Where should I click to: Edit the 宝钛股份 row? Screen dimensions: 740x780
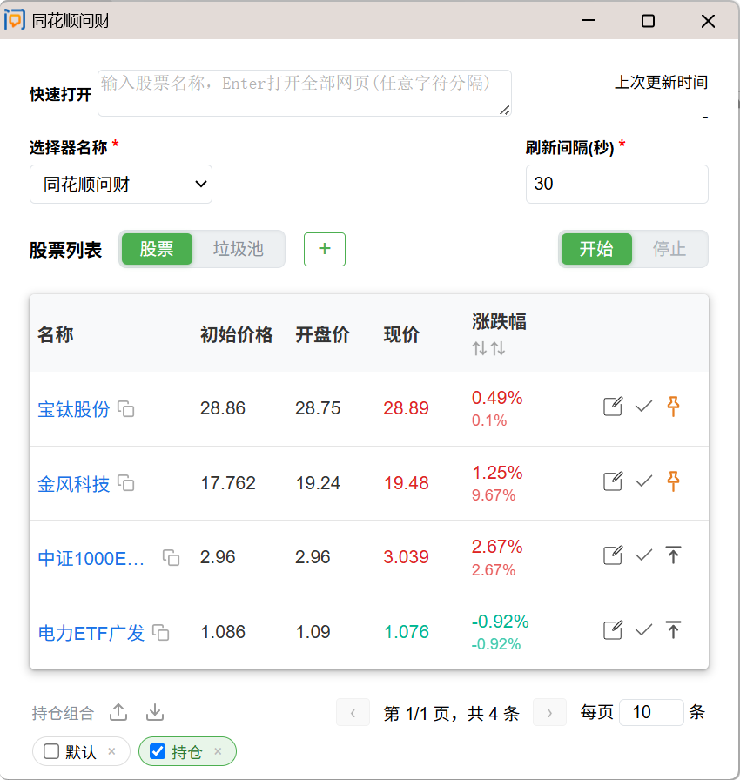613,407
